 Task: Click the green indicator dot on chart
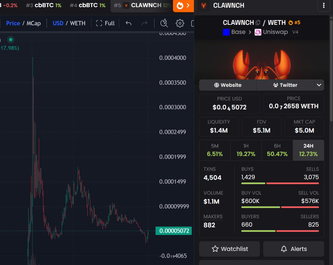pyautogui.click(x=11, y=39)
